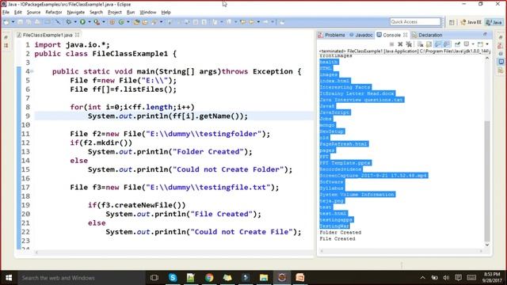The width and height of the screenshot is (507, 285).
Task: Click the Save icon in main toolbar
Action: point(21,22)
